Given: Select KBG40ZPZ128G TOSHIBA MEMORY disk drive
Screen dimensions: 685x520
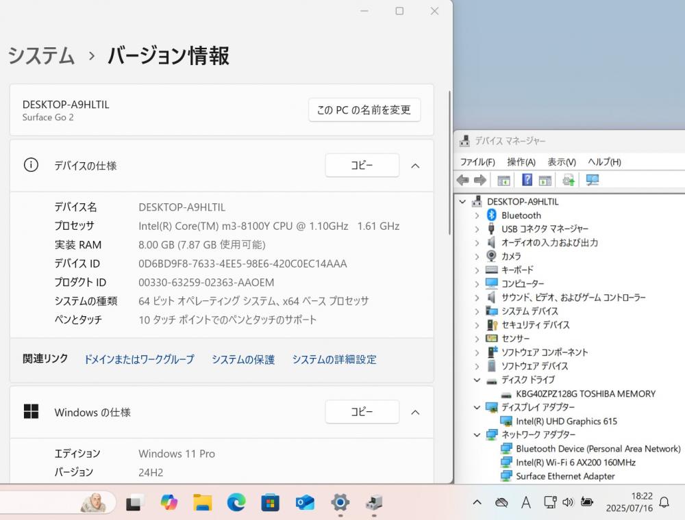Looking at the screenshot, I should click(586, 394).
